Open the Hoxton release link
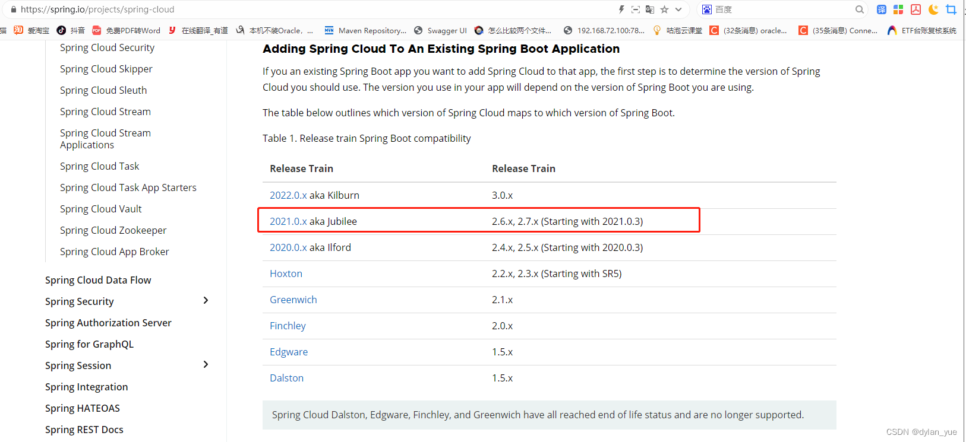Screen dimensions: 966x442 (x=286, y=274)
